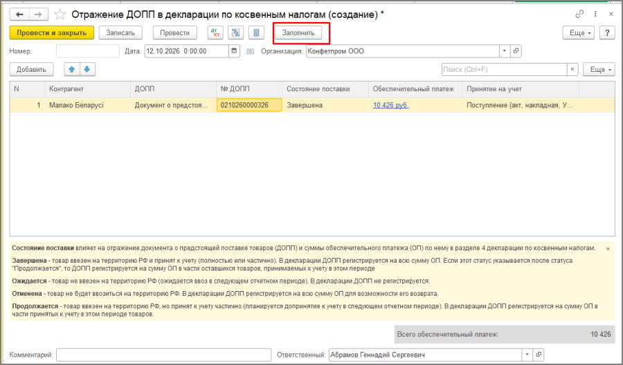Select the № ДОПП column header
623x365 pixels.
249,89
